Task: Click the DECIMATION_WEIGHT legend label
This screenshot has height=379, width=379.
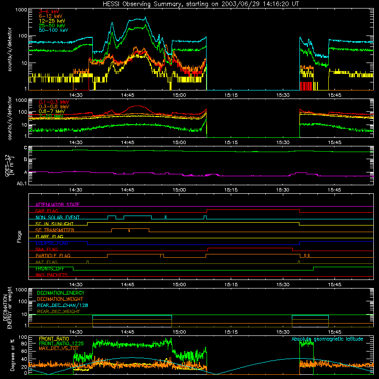Action: [x=60, y=299]
